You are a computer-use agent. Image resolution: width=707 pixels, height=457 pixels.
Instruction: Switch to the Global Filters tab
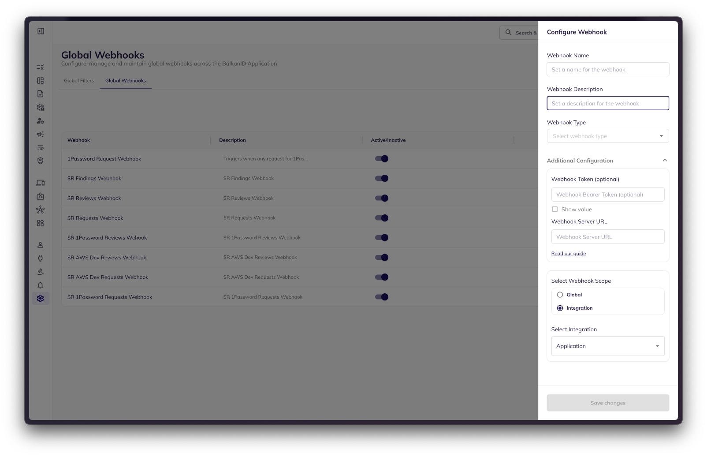(79, 81)
